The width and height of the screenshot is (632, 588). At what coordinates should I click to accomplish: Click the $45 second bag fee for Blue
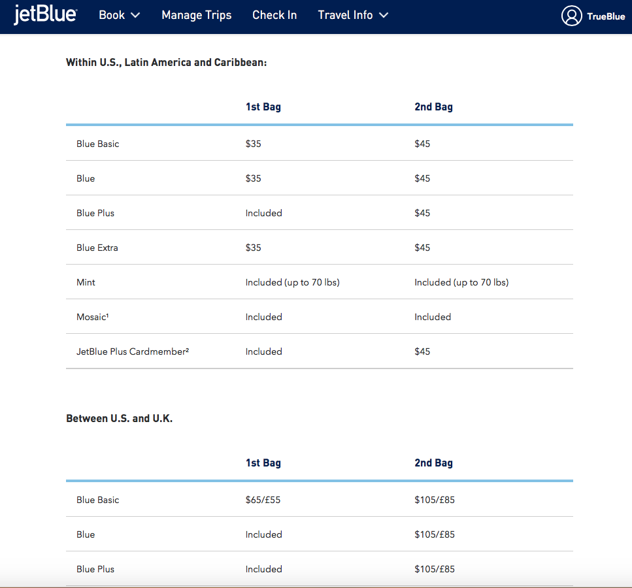(x=422, y=178)
